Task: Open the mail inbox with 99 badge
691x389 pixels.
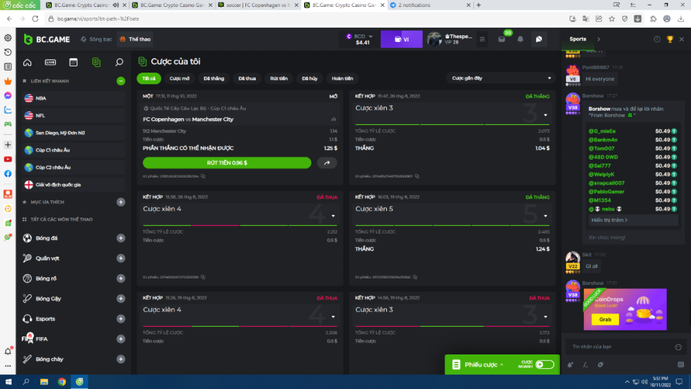Action: click(502, 39)
